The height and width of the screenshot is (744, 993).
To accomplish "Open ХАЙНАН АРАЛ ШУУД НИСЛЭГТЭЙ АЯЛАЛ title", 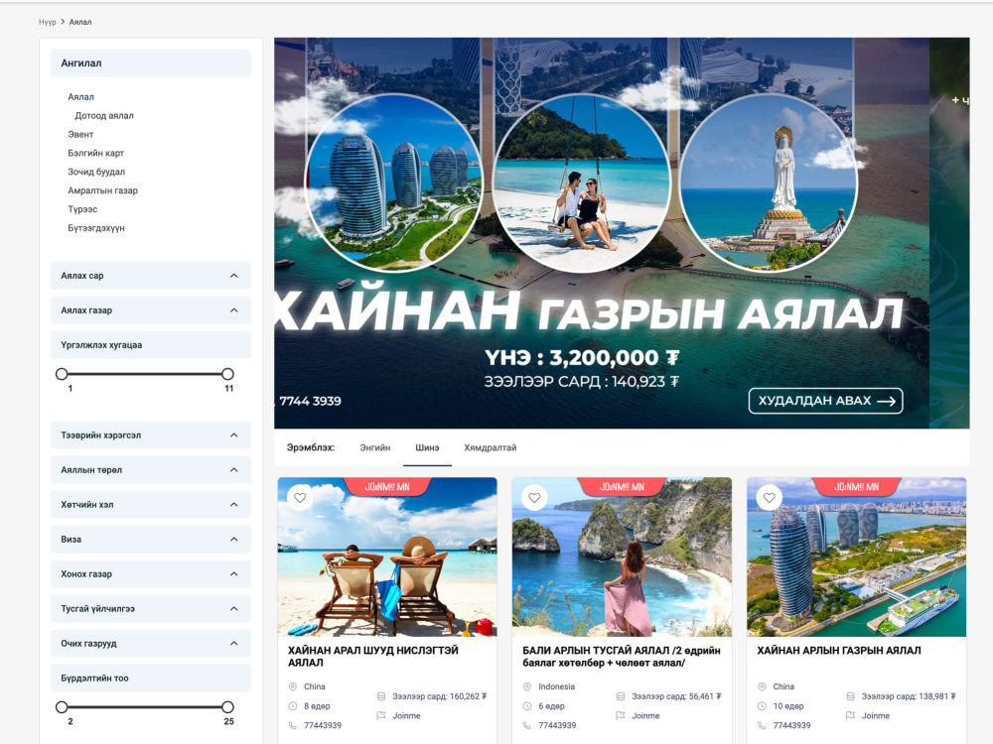I will [373, 657].
